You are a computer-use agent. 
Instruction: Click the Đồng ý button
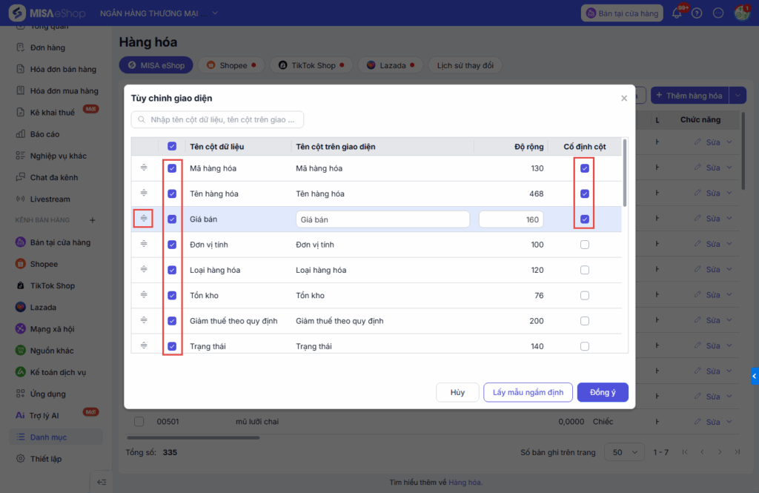(603, 392)
